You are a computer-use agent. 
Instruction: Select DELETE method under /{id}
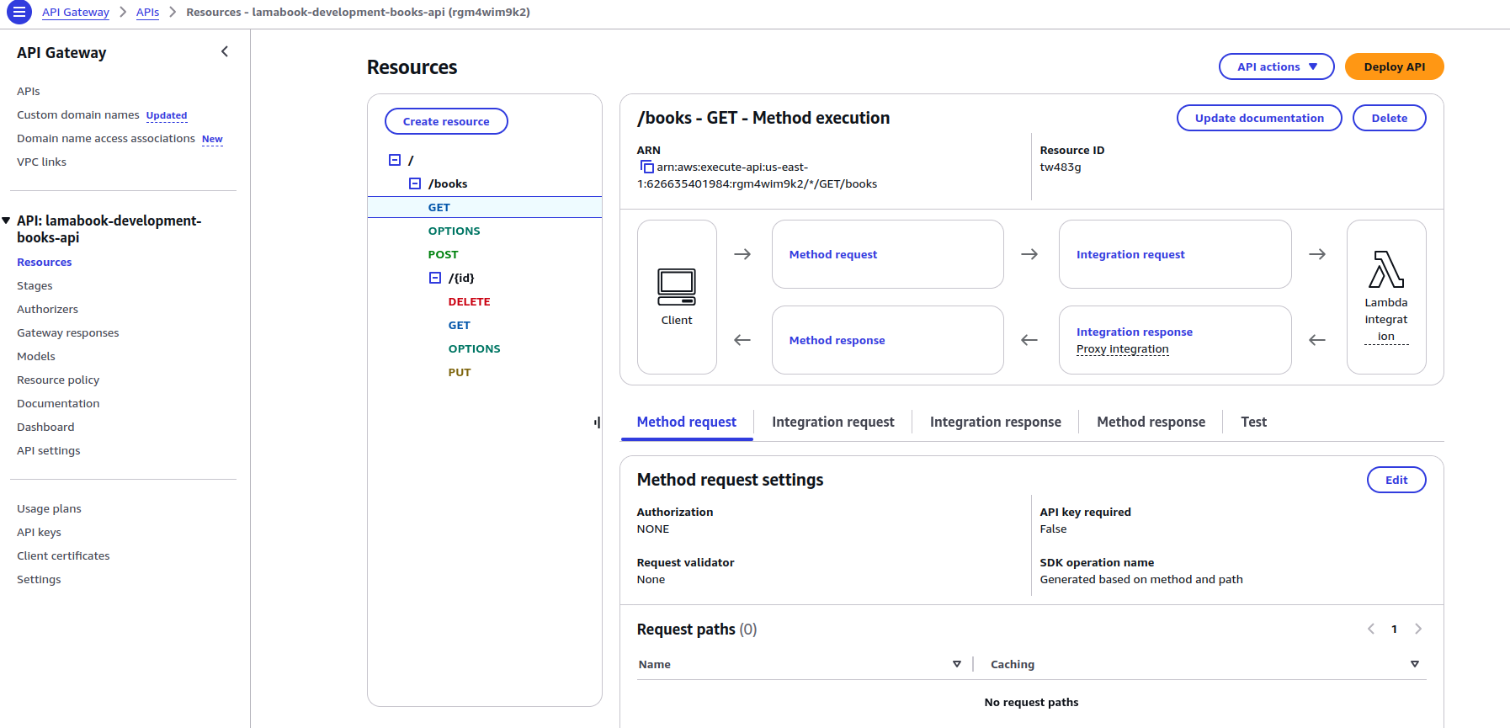pyautogui.click(x=469, y=301)
